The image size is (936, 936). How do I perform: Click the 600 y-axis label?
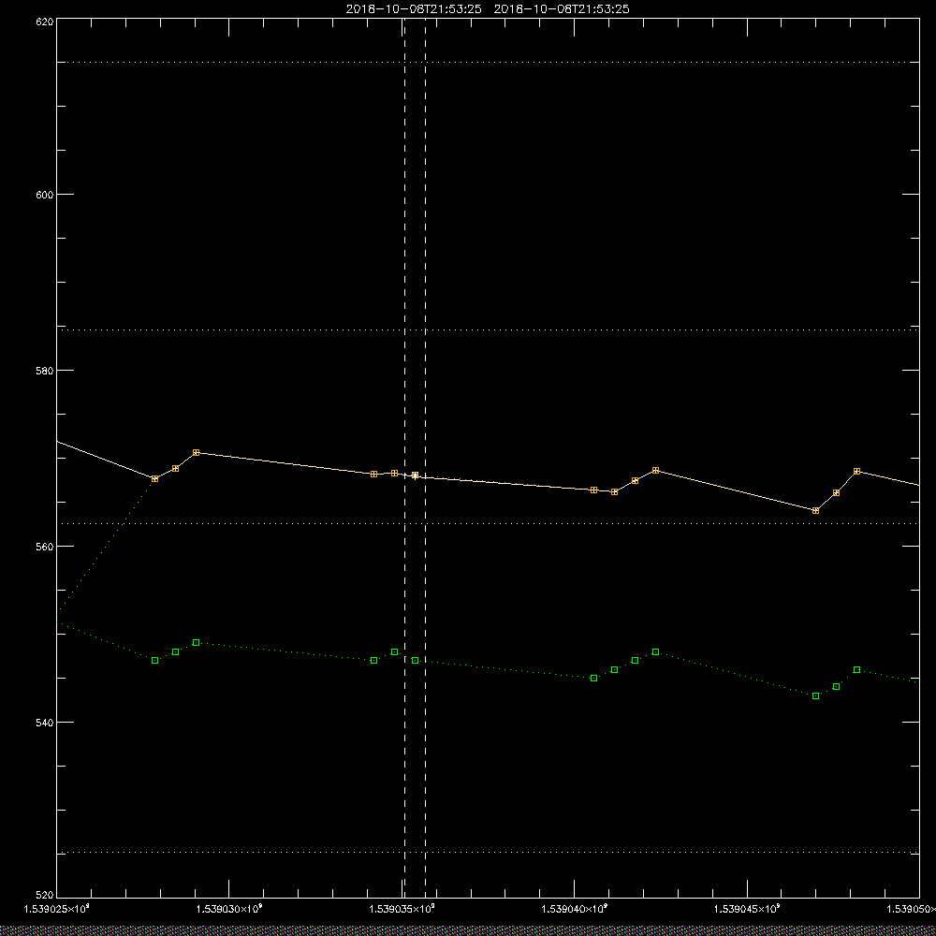[45, 195]
